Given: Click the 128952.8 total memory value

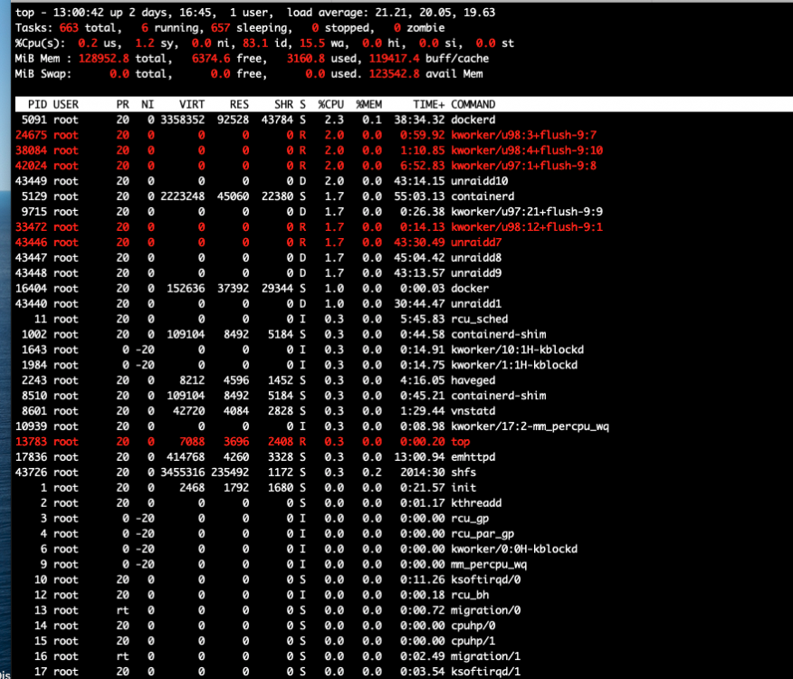Looking at the screenshot, I should (104, 59).
